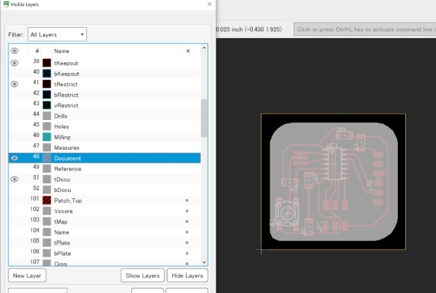This screenshot has height=293, width=436.
Task: Click the bRestrict color swatch
Action: (x=47, y=95)
